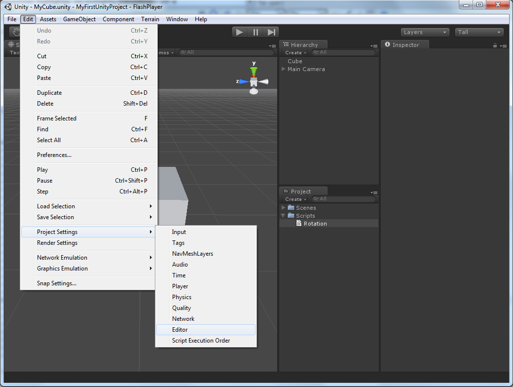The height and width of the screenshot is (387, 513).
Task: Switch to the Hierarchy tab
Action: tap(304, 44)
